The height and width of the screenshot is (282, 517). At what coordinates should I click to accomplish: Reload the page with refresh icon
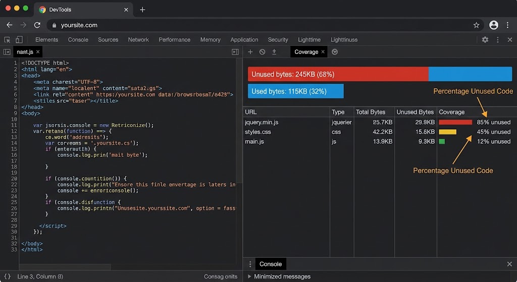37,25
